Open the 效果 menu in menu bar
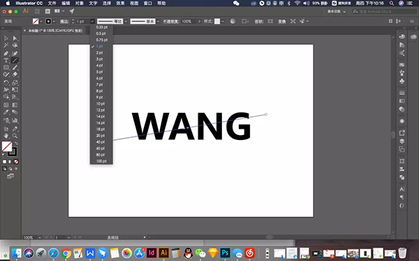This screenshot has height=261, width=419. [x=121, y=3]
